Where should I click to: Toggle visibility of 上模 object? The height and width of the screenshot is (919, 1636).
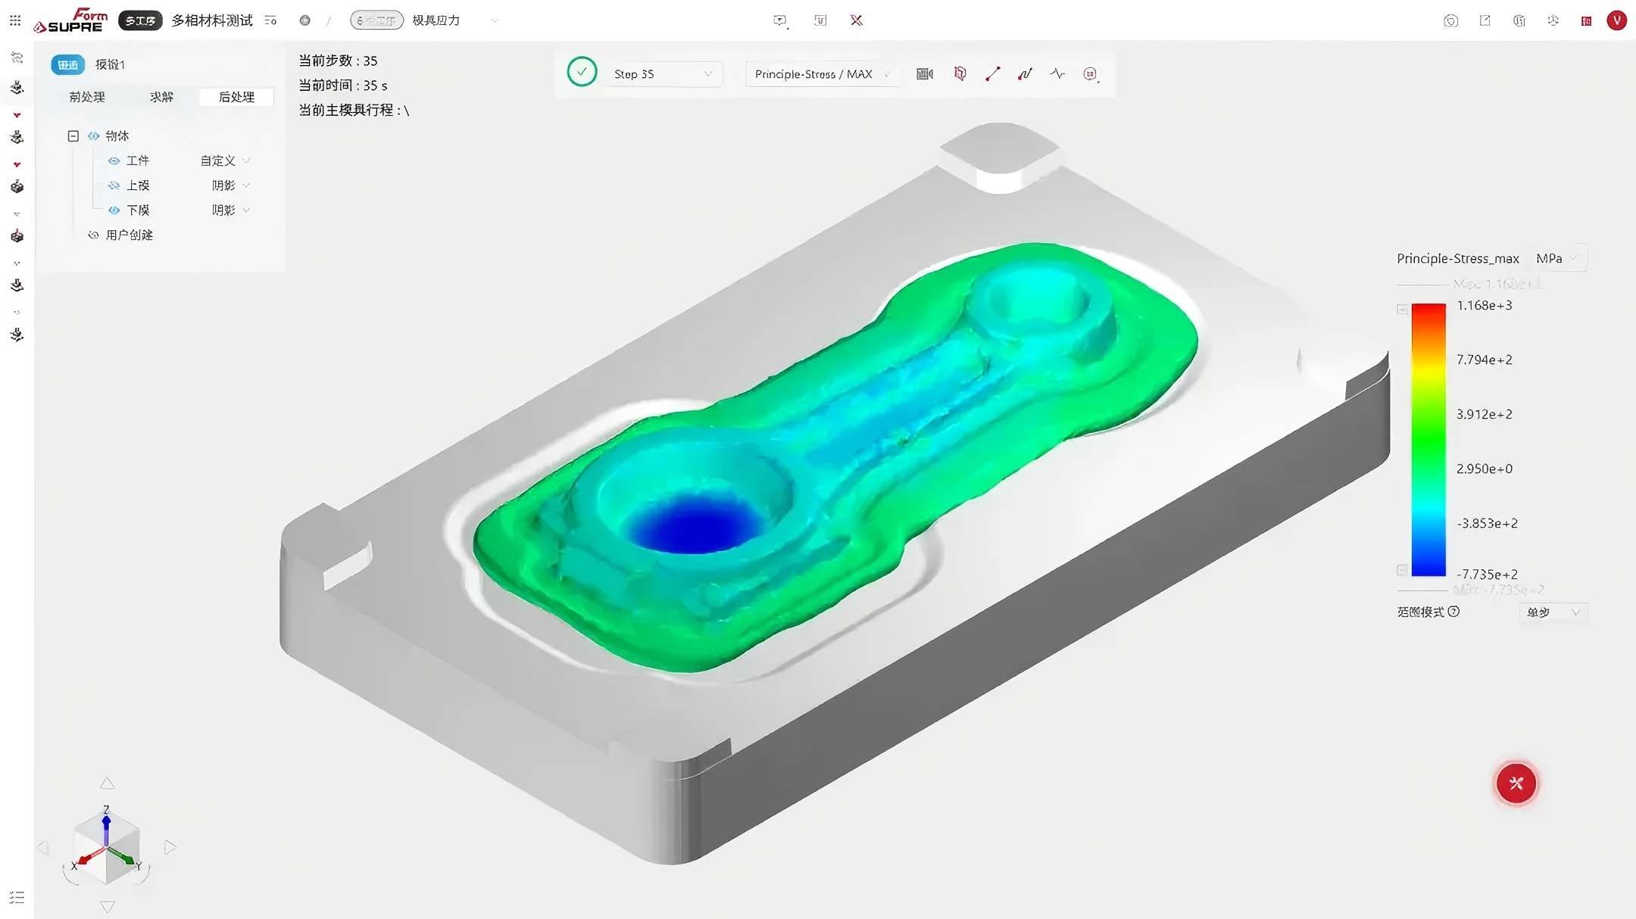coord(114,185)
